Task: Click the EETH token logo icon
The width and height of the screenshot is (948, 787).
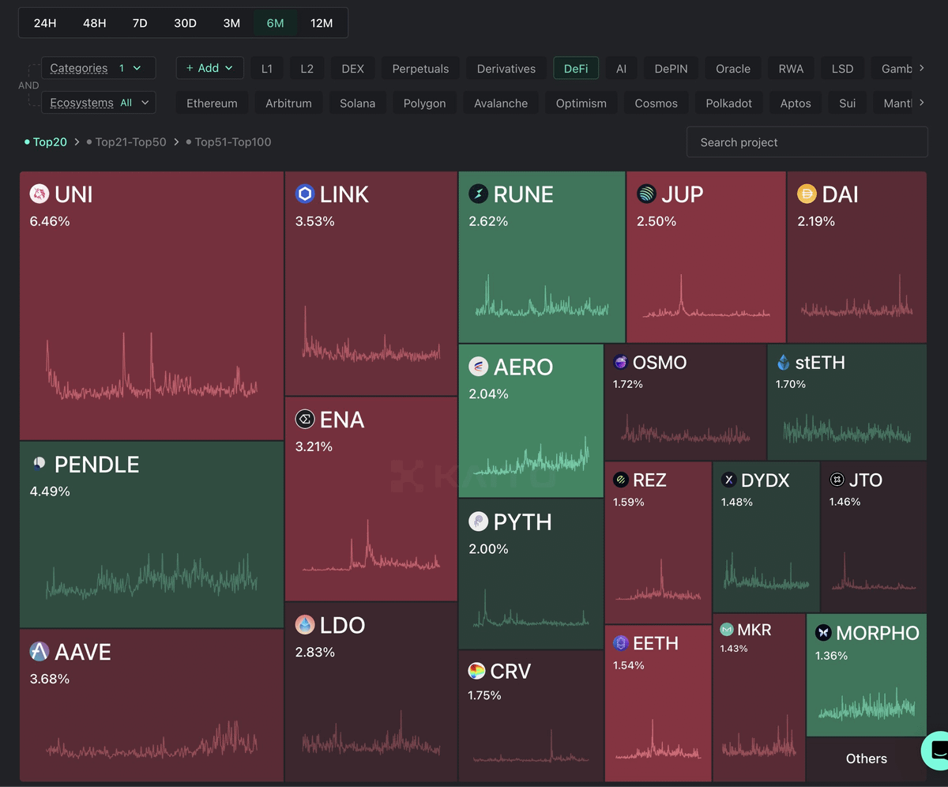Action: 621,643
